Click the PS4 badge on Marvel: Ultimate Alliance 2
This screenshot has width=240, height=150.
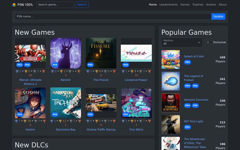coord(27,65)
